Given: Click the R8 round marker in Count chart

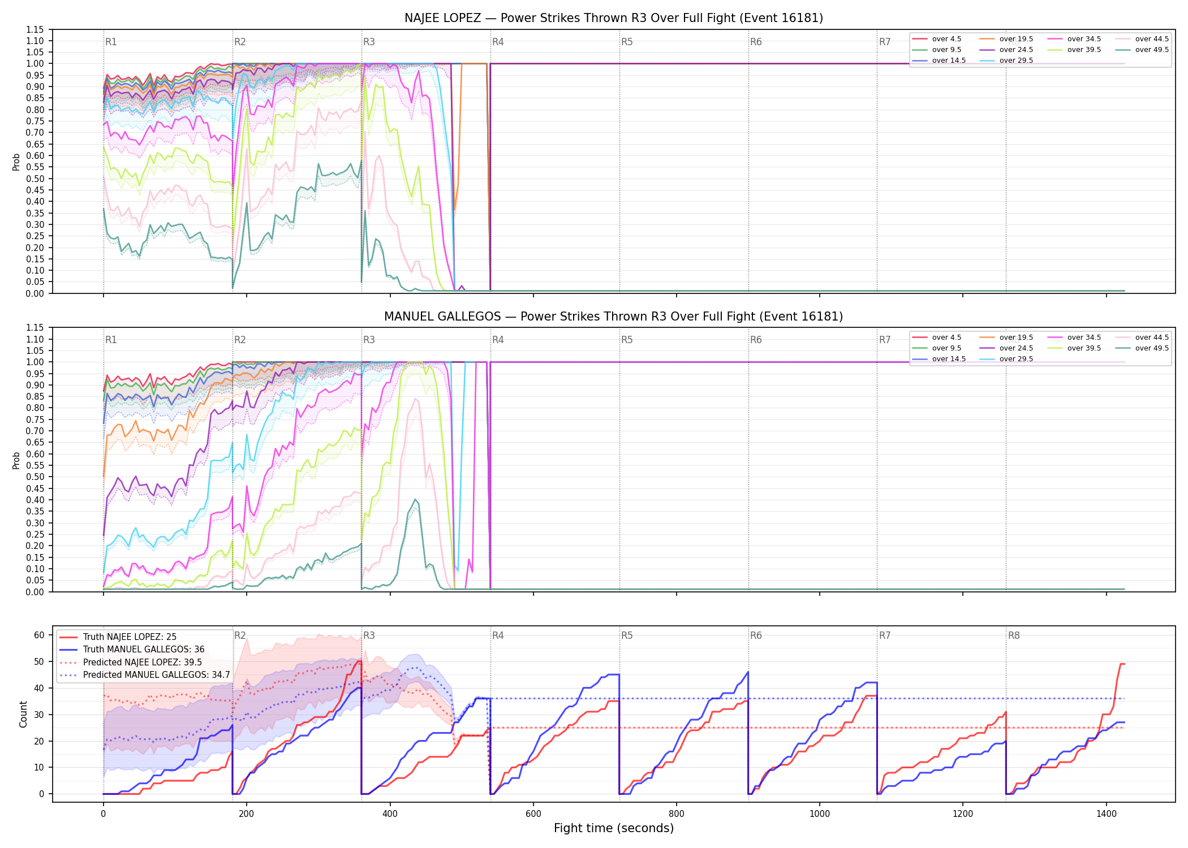Looking at the screenshot, I should 1014,635.
